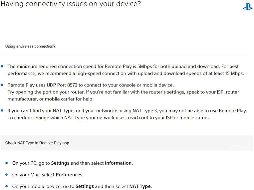Click the "15 Mbps" recommended speed text
The height and width of the screenshot is (190, 254).
(234, 73)
